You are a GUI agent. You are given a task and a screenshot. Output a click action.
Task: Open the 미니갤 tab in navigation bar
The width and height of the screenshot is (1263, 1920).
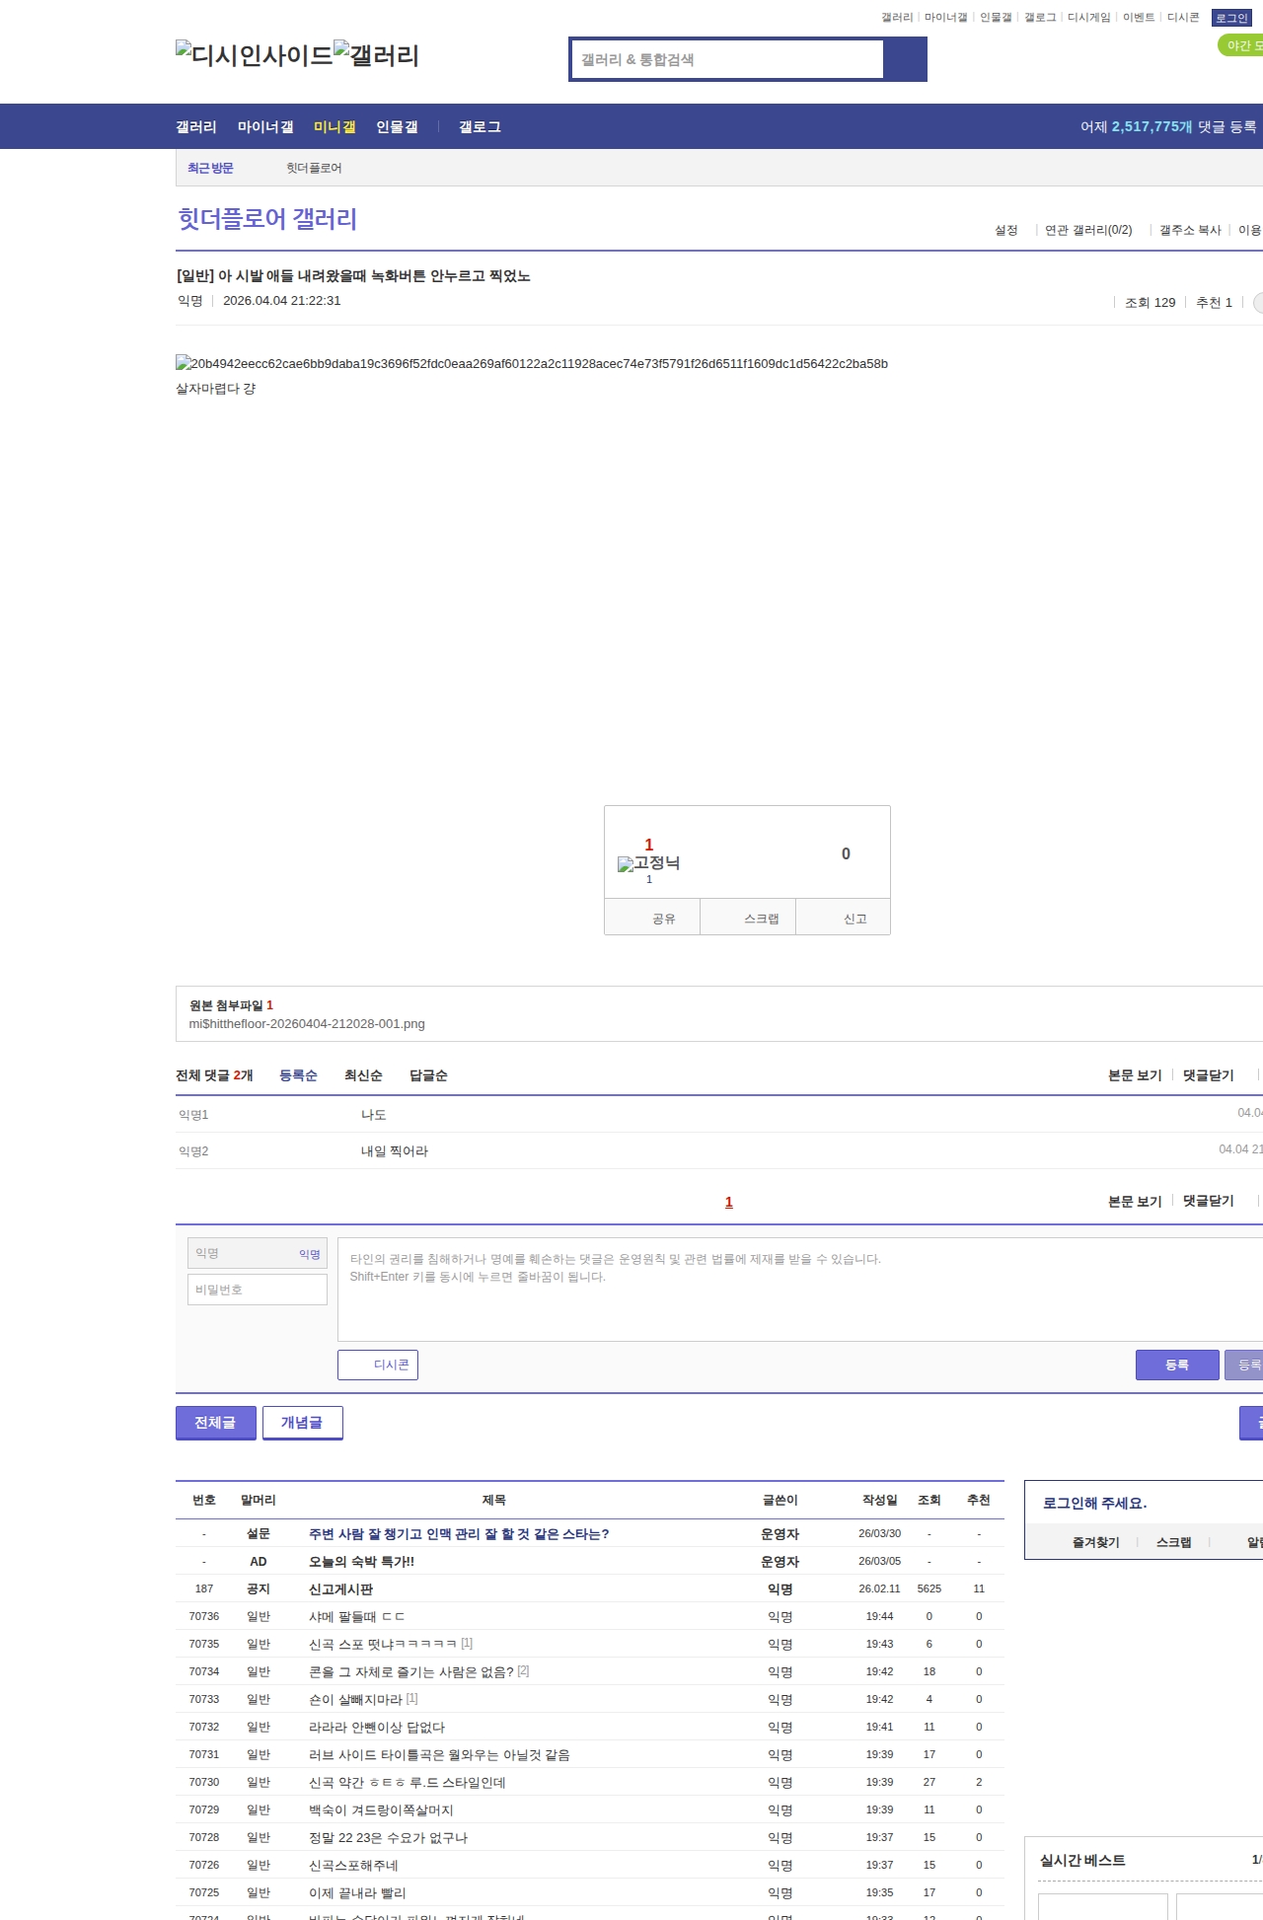334,127
